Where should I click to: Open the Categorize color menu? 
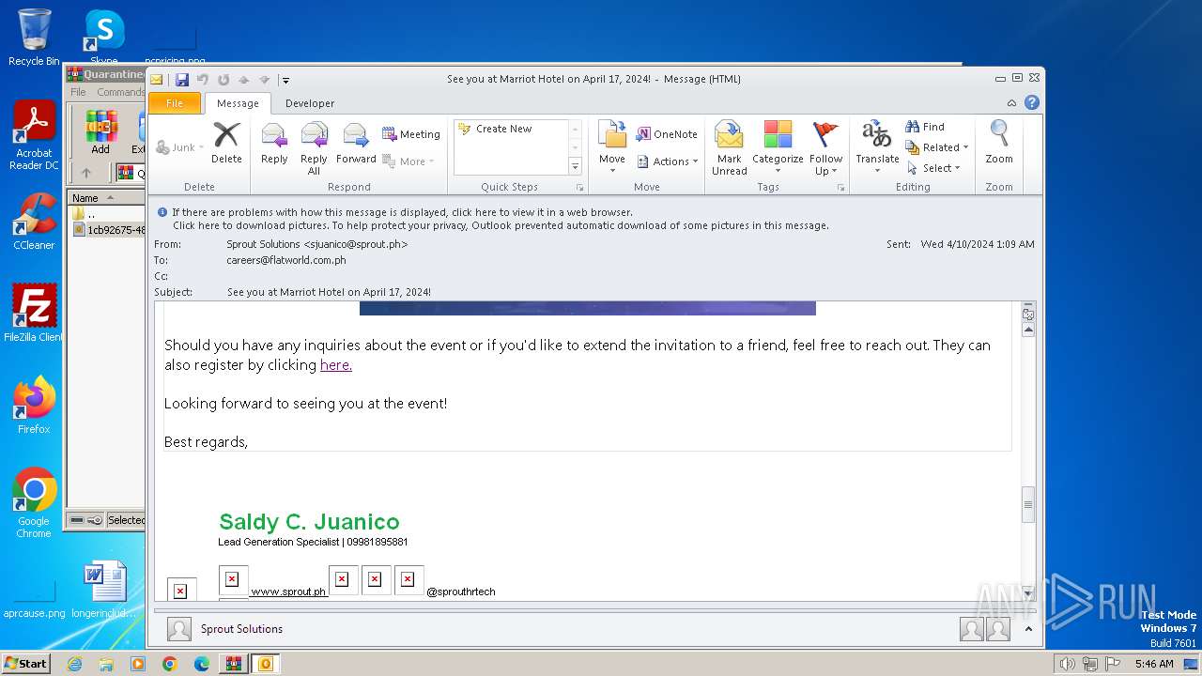[778, 148]
